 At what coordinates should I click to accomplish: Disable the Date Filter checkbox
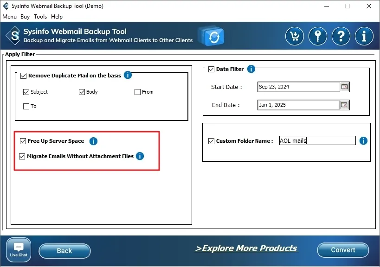coord(211,70)
